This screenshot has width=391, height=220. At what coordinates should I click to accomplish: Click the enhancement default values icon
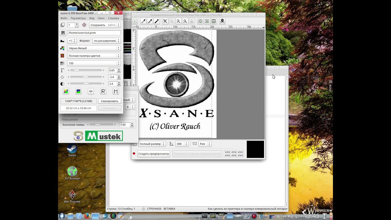point(79,91)
